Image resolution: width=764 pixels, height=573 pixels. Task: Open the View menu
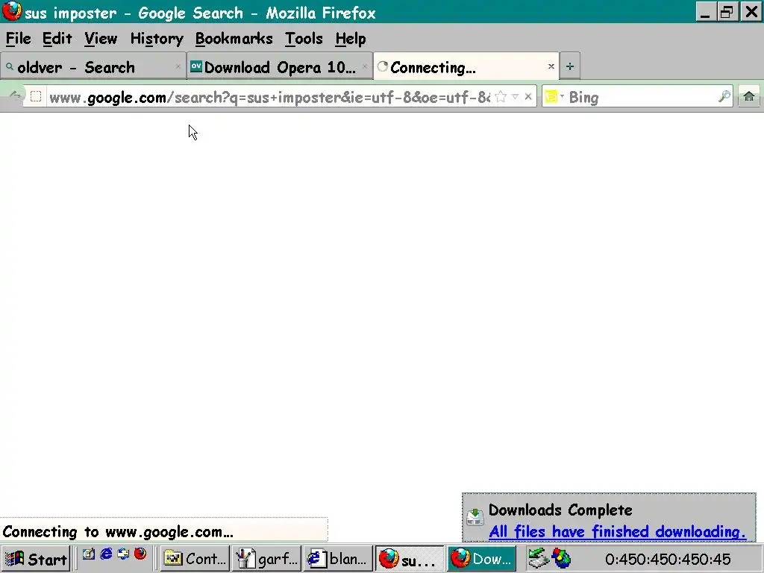pyautogui.click(x=101, y=39)
